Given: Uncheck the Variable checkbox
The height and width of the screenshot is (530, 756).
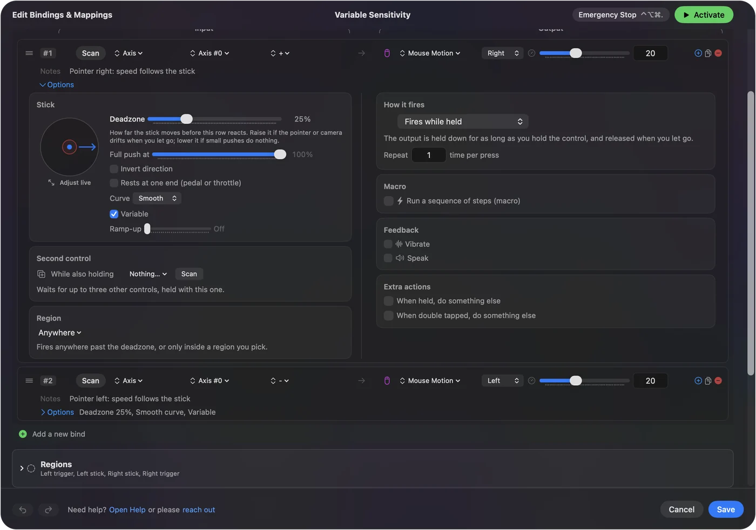Looking at the screenshot, I should pos(114,214).
